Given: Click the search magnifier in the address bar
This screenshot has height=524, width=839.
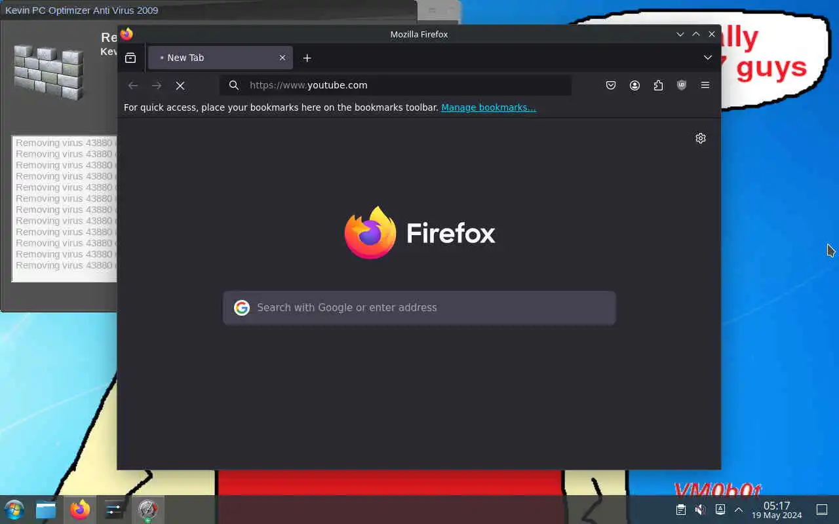Looking at the screenshot, I should pos(234,85).
